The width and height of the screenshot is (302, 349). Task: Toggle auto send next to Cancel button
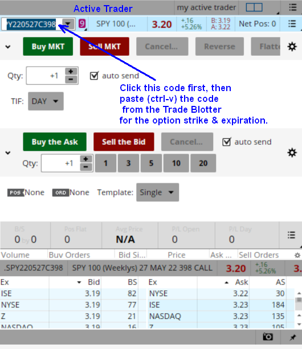[x=227, y=142]
